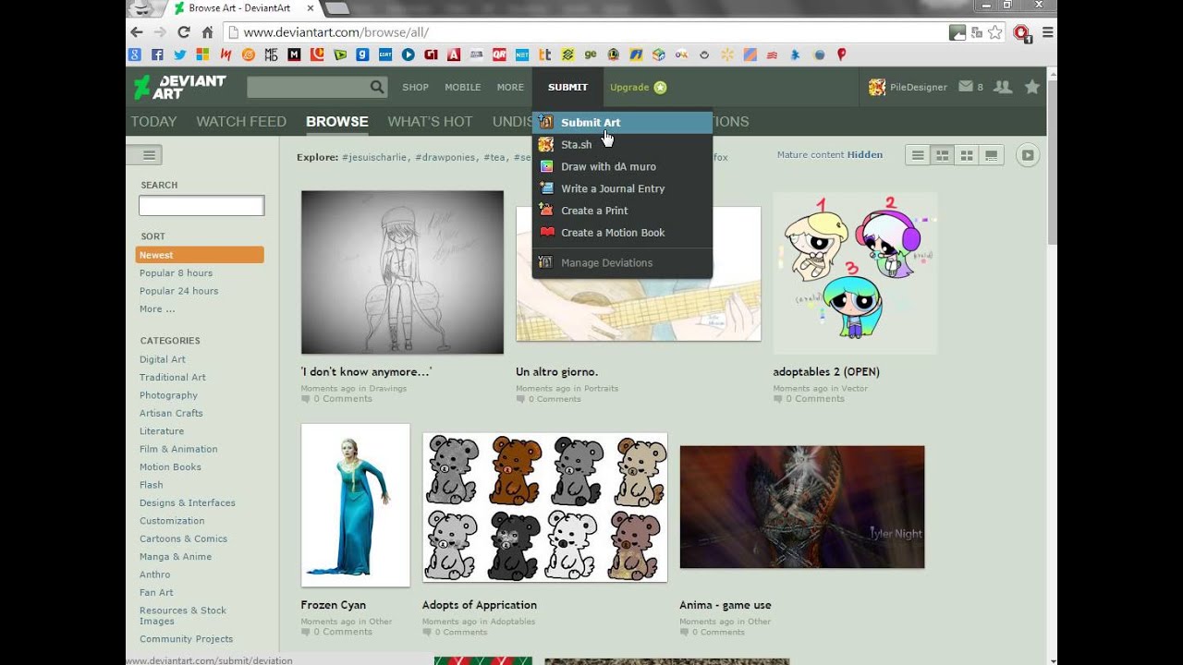The image size is (1183, 665).
Task: Click the DeviantArt logo
Action: point(179,87)
